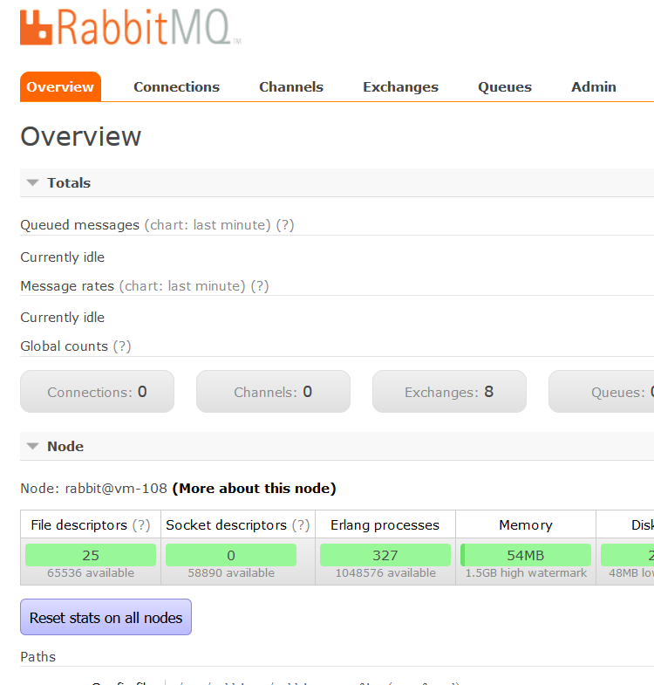This screenshot has height=685, width=654.
Task: Click the Node section heading
Action: pyautogui.click(x=65, y=446)
